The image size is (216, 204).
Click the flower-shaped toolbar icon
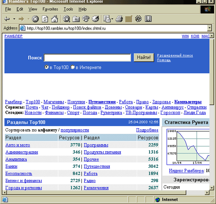[138, 19]
